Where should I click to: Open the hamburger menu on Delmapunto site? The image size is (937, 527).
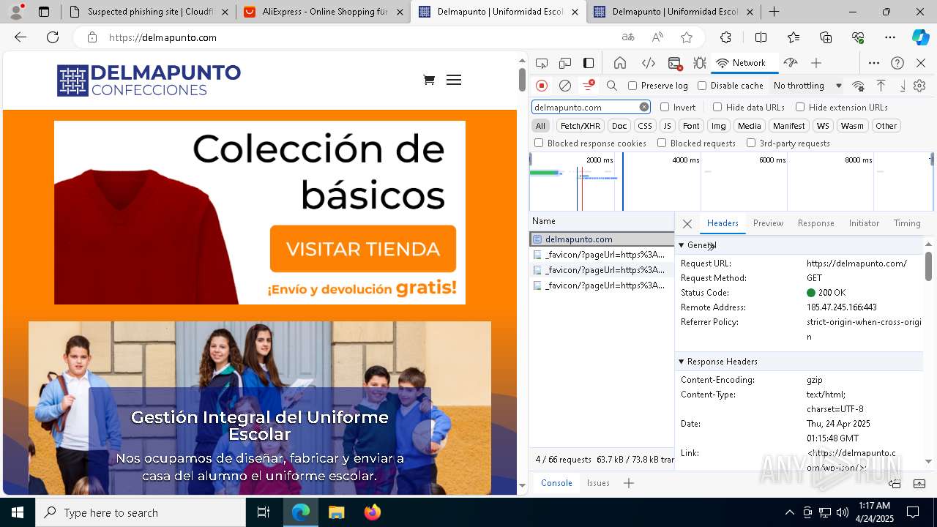click(x=454, y=80)
